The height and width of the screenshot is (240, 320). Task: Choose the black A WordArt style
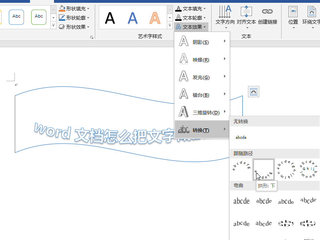tap(110, 18)
